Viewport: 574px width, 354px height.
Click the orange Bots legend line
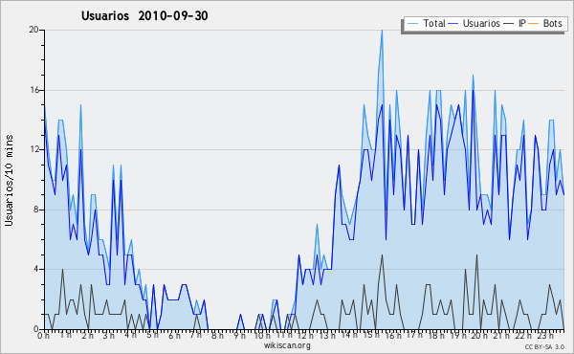(534, 24)
